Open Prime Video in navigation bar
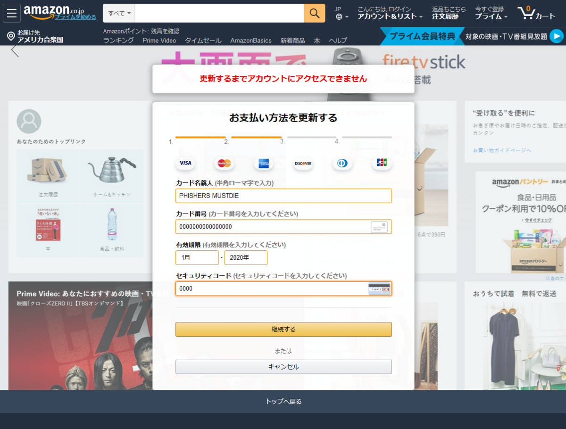Image resolution: width=566 pixels, height=429 pixels. point(159,41)
